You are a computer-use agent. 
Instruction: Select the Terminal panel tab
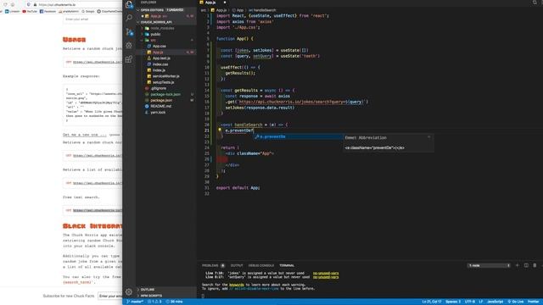point(287,265)
